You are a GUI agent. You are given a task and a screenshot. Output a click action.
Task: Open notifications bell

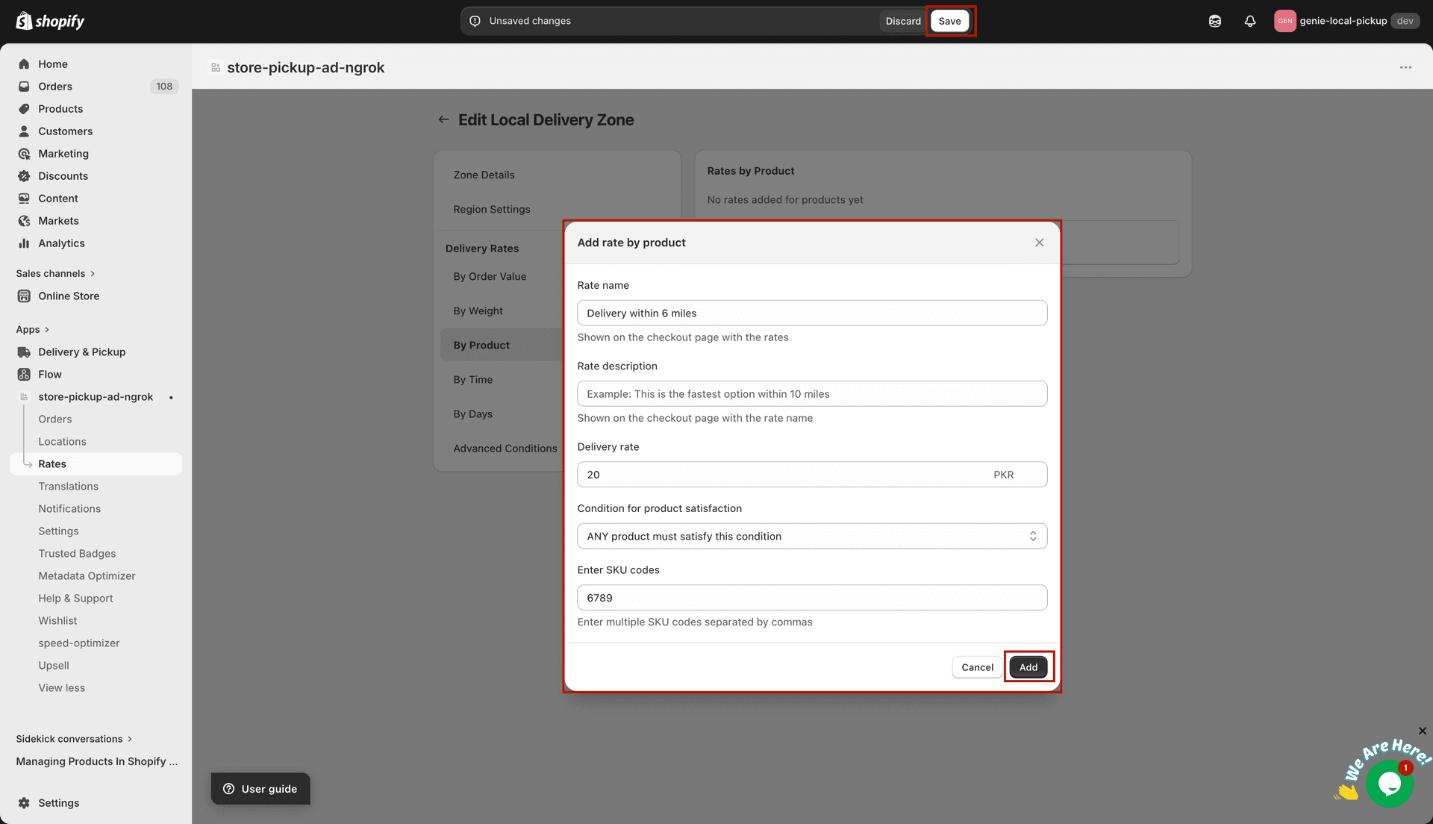coord(1250,21)
